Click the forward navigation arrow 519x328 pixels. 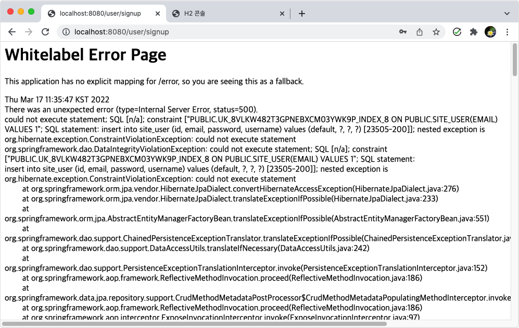[x=29, y=32]
